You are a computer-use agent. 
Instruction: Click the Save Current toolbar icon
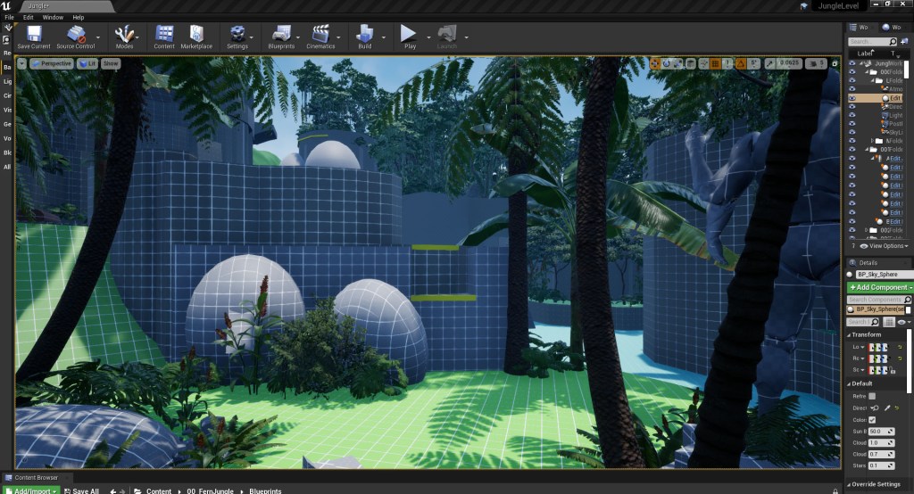tap(34, 35)
